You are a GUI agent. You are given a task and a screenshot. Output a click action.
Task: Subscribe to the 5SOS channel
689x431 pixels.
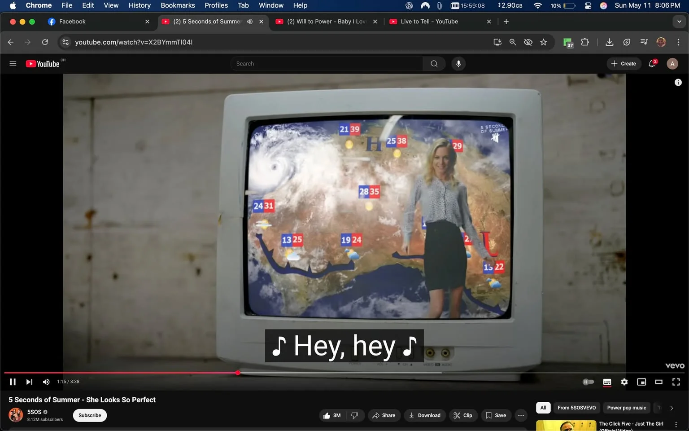(x=90, y=415)
